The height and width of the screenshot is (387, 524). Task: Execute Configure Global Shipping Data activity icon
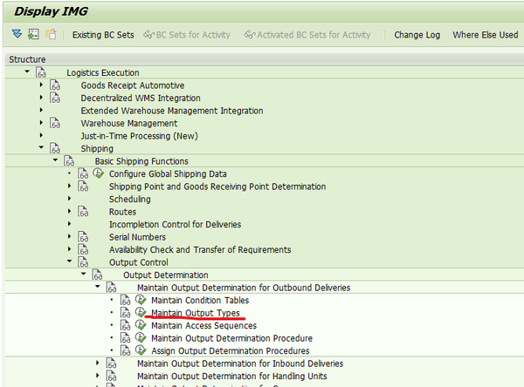99,173
